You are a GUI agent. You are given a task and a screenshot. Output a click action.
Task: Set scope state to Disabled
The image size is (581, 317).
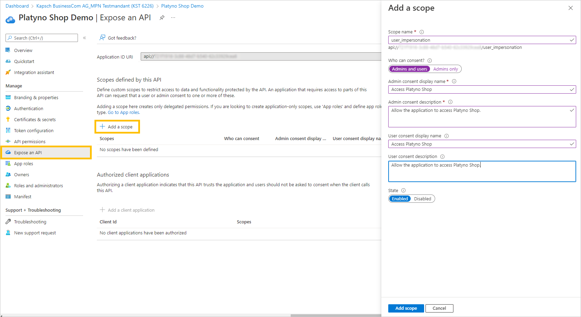422,199
